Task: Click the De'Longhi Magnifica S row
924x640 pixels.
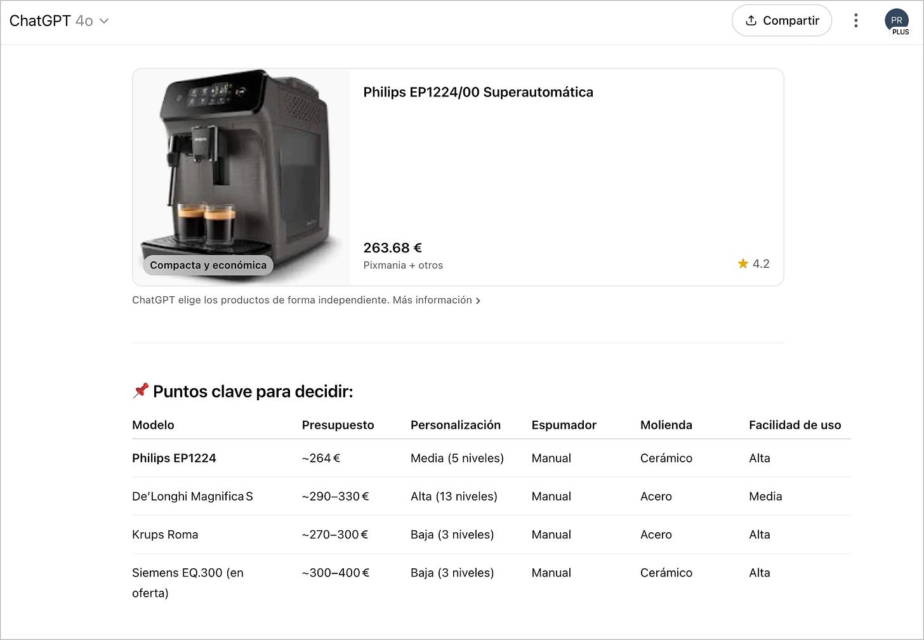Action: coord(192,496)
